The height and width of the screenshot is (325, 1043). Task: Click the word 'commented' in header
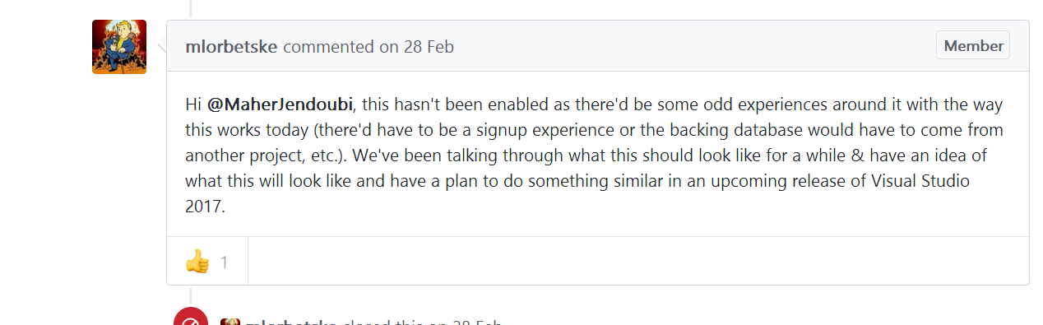point(328,46)
